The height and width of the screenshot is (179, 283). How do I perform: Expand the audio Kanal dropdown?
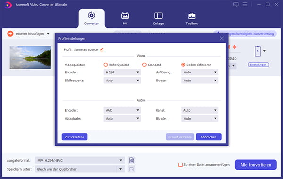[x=200, y=110]
